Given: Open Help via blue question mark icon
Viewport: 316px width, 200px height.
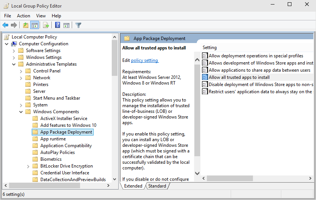Looking at the screenshot, I should tap(57, 25).
